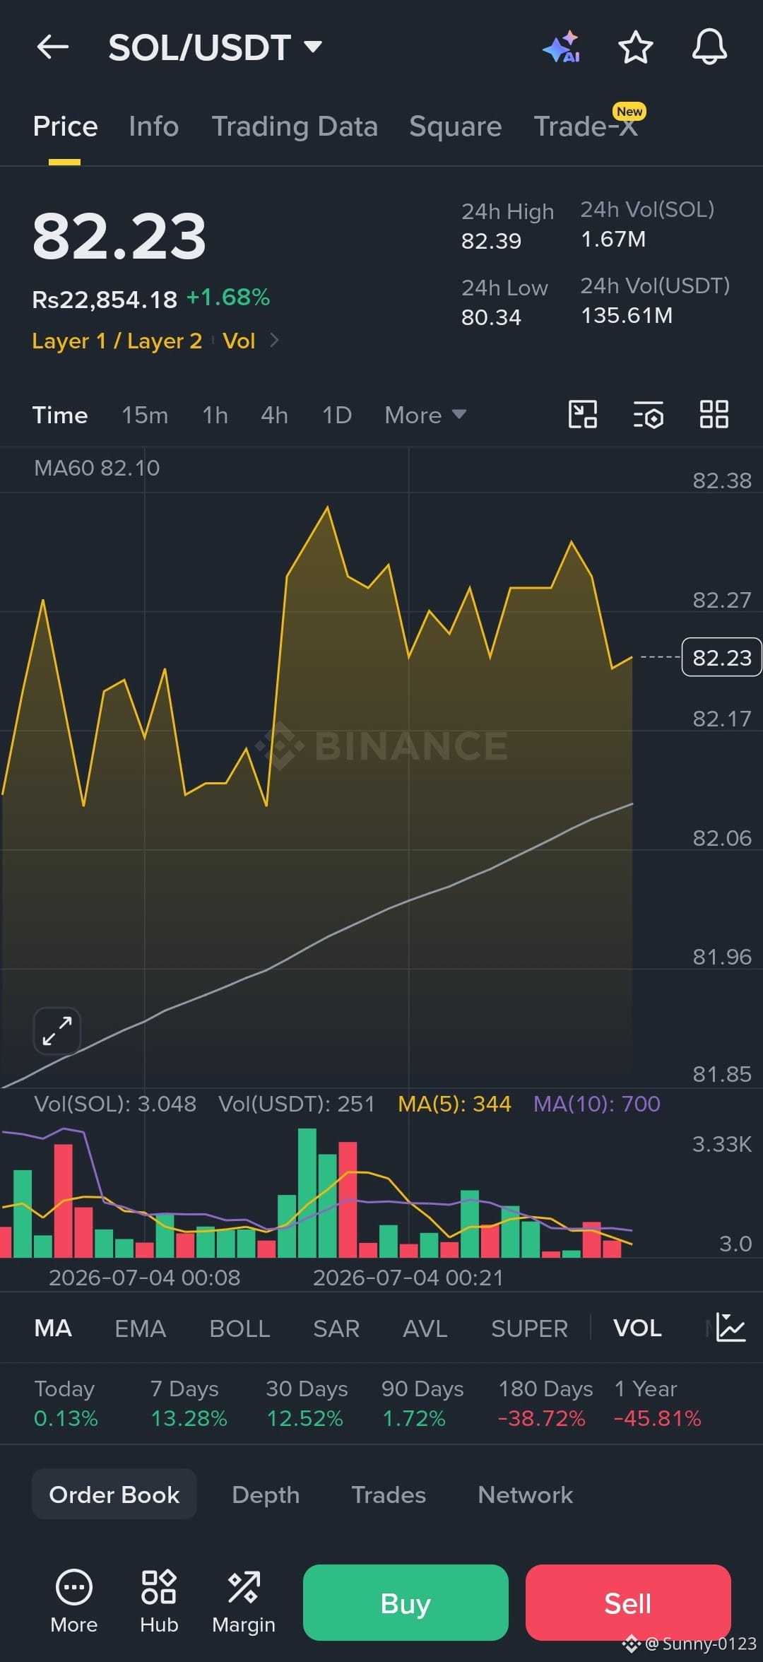Tap the Layer 1 / Layer 2 link
Viewport: 763px width, 1662px height.
point(117,341)
